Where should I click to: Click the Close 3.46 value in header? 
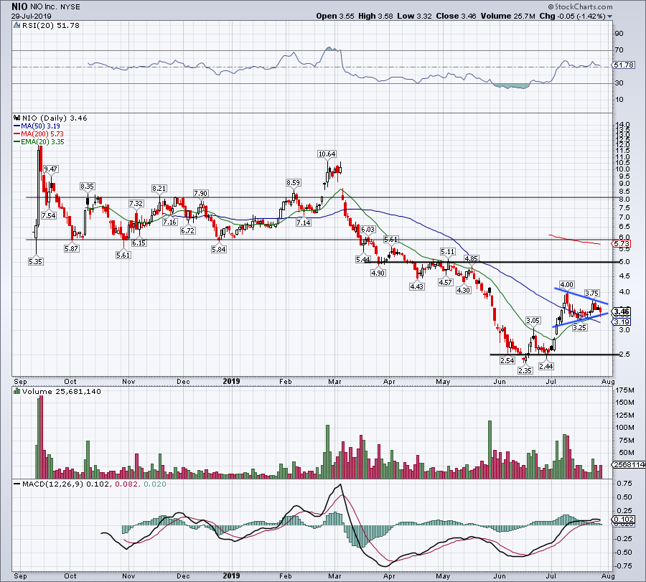tap(456, 17)
